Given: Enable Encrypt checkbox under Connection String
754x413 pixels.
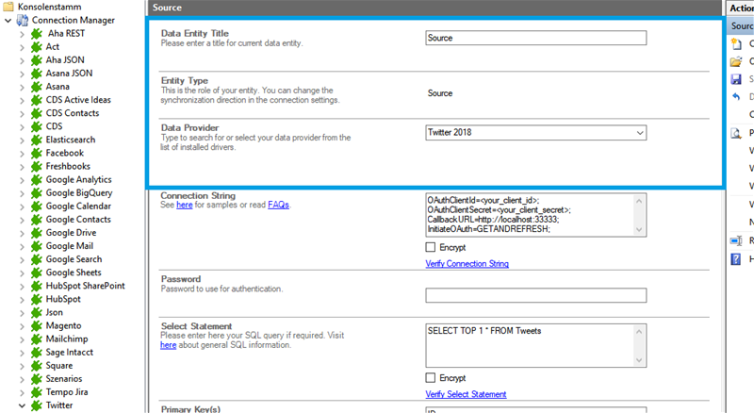Looking at the screenshot, I should pos(431,247).
